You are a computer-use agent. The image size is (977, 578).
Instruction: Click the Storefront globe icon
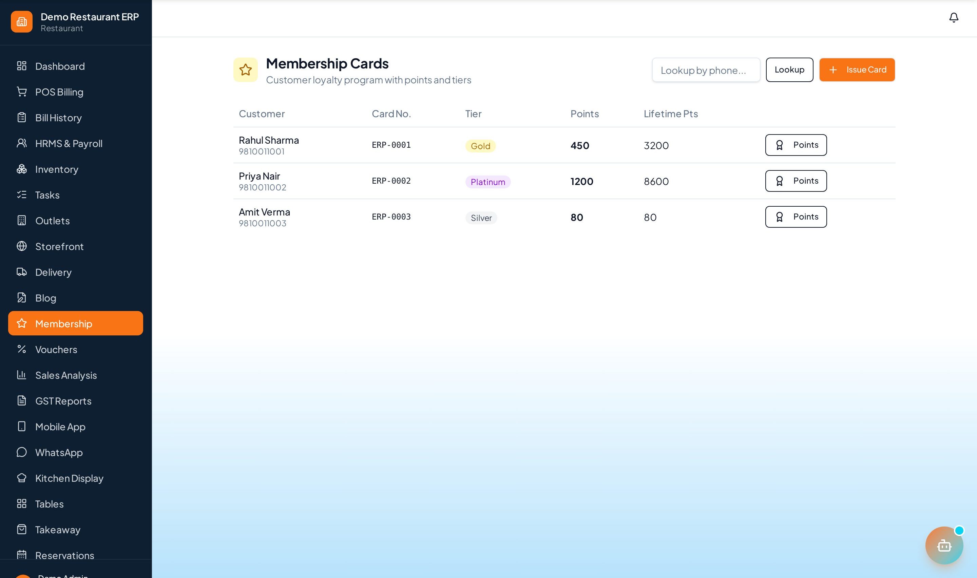[x=22, y=246]
